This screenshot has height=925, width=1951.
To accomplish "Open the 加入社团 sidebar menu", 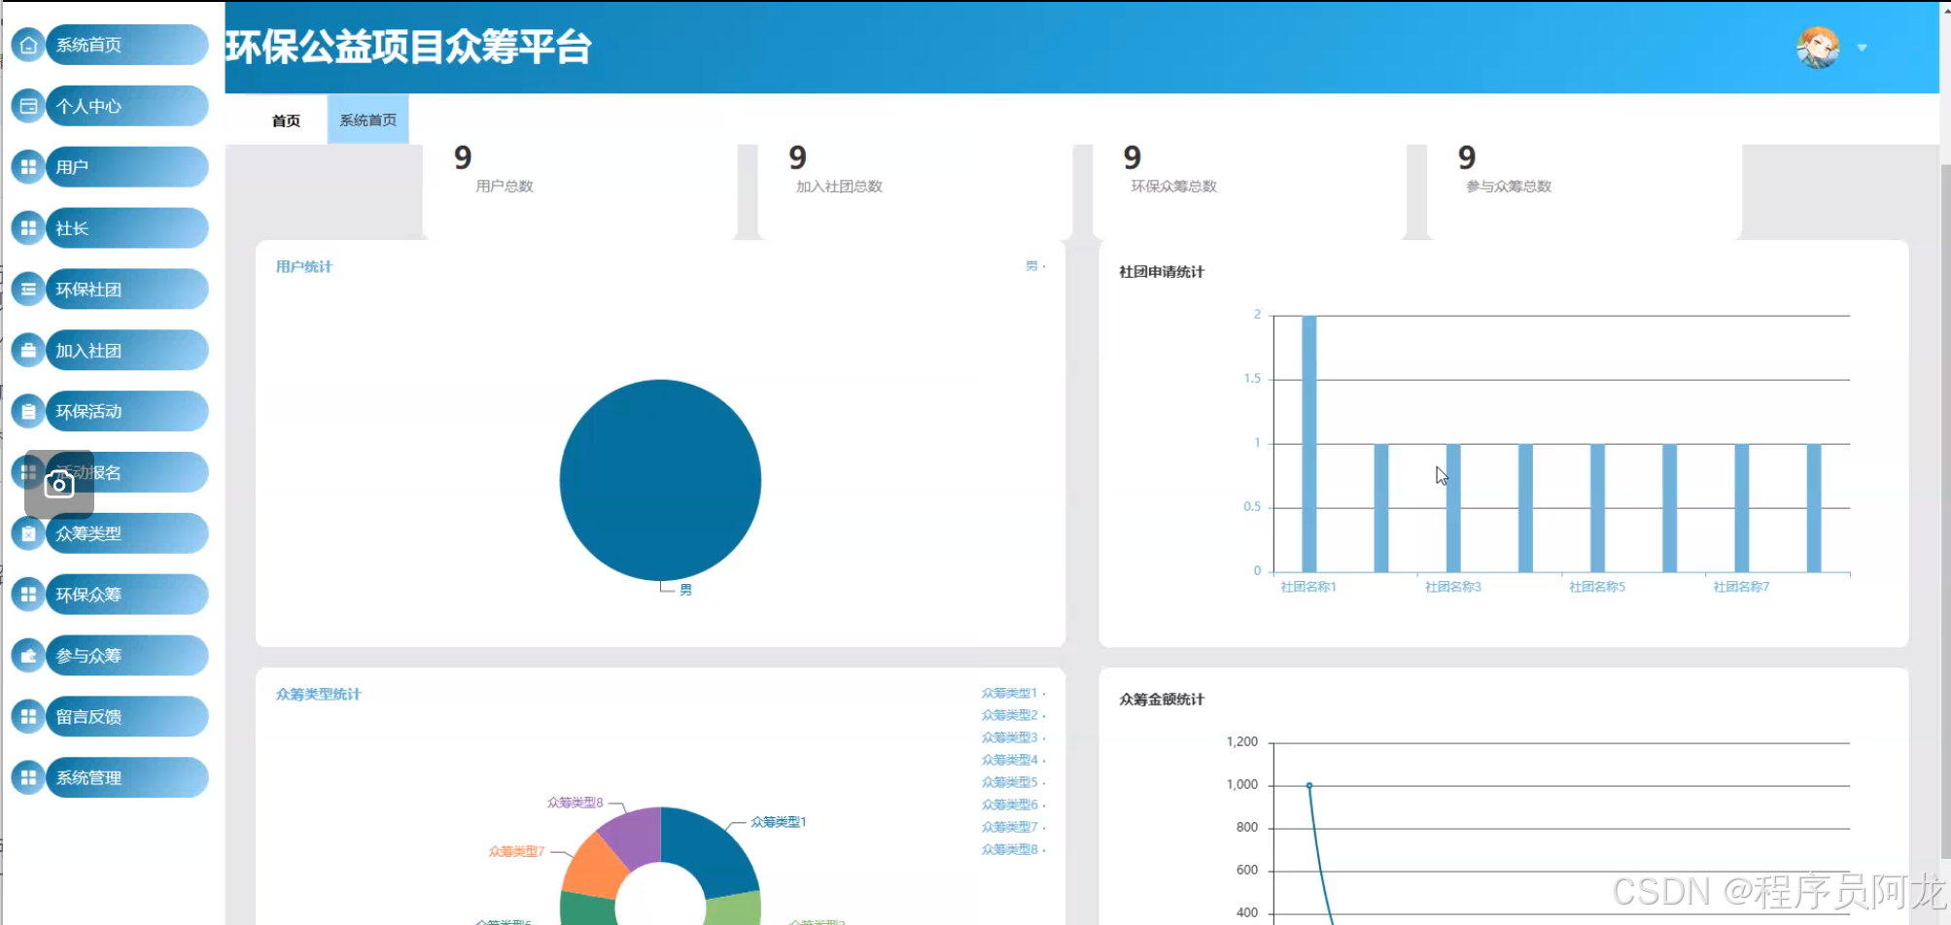I will click(127, 351).
